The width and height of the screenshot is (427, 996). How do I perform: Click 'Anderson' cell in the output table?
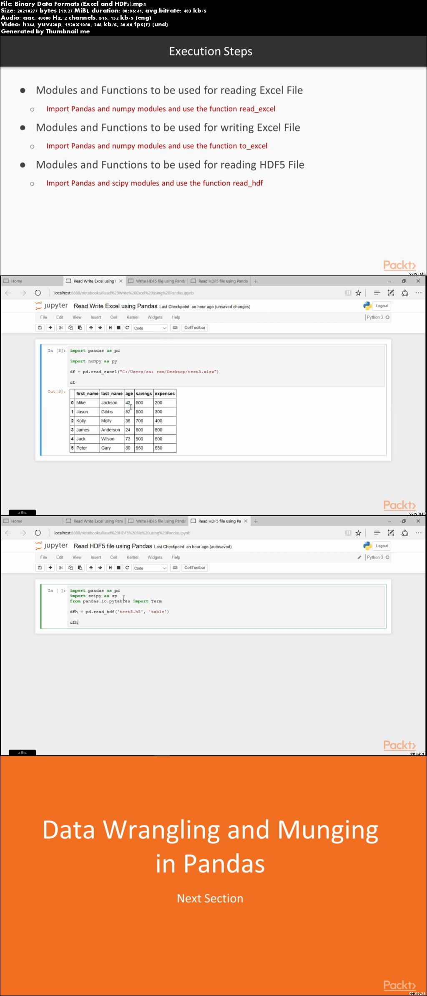click(112, 430)
